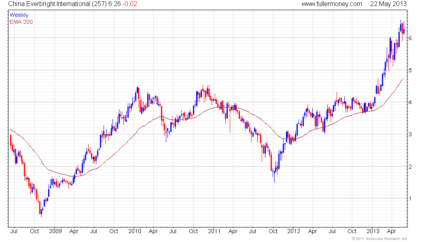
Task: Click the 'Oct' label just before 2011
Action: click(x=193, y=231)
